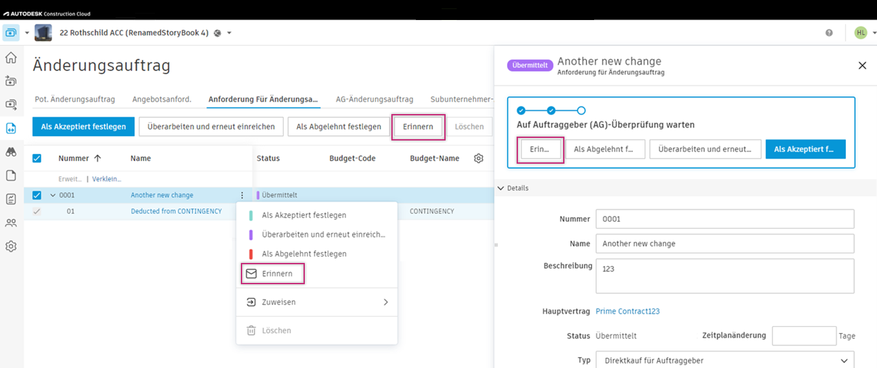Open the HL user avatar

[860, 33]
